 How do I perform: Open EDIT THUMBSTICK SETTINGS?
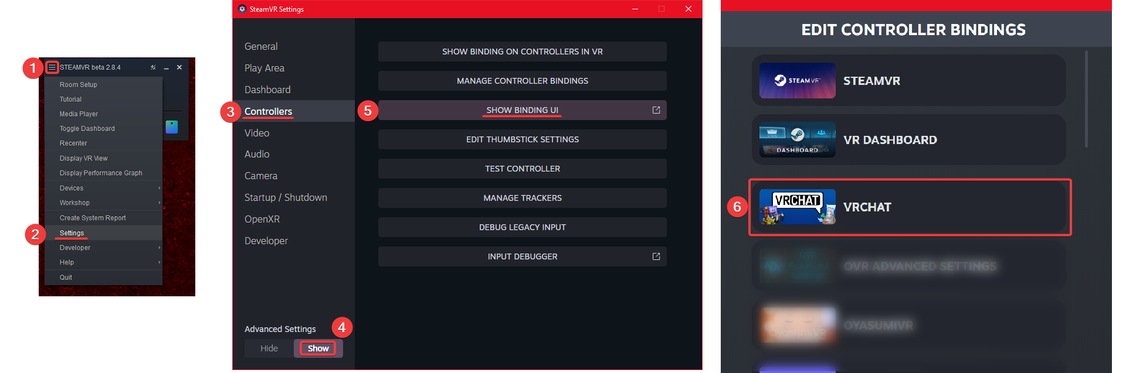[x=522, y=139]
